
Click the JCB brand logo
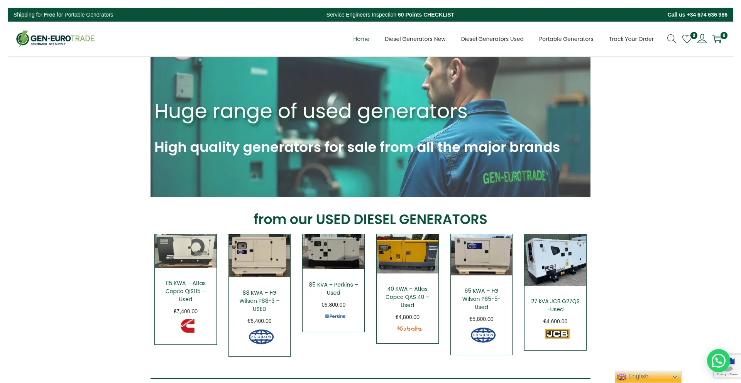(557, 334)
